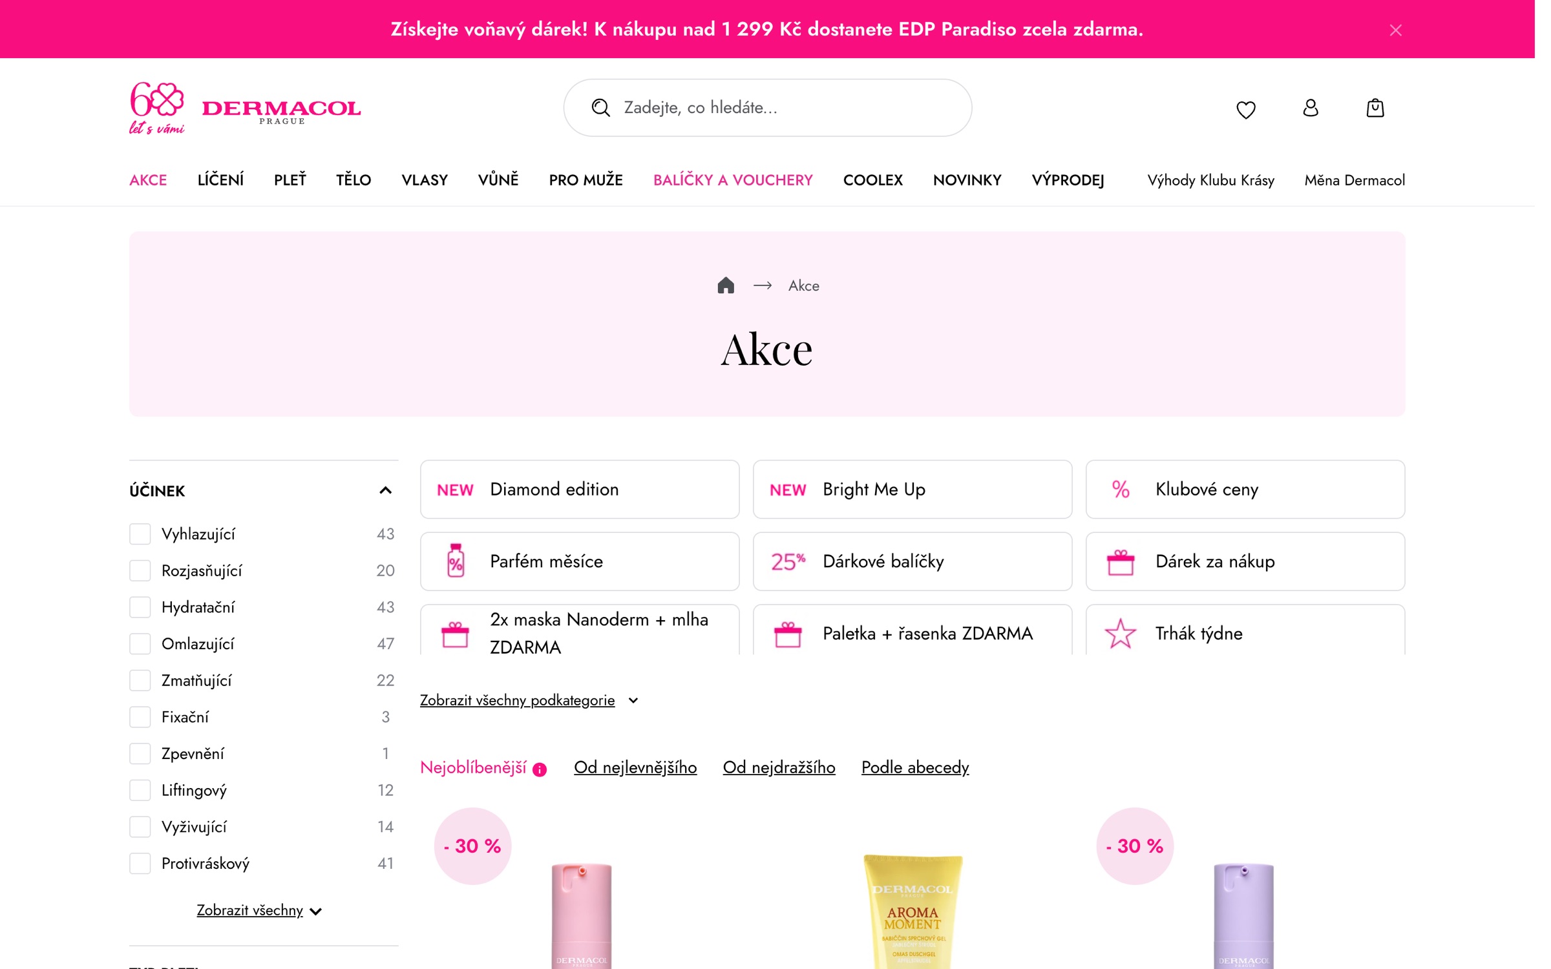Open the VŮNĚ menu
1551x969 pixels.
(498, 180)
